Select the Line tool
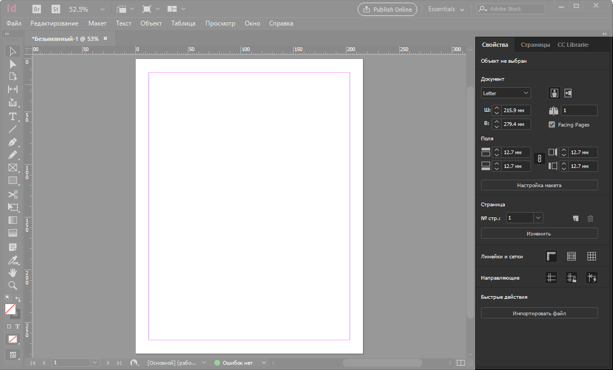Image resolution: width=613 pixels, height=370 pixels. click(x=13, y=129)
